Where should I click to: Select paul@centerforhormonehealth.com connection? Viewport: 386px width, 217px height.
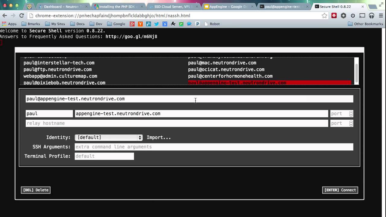click(x=230, y=76)
